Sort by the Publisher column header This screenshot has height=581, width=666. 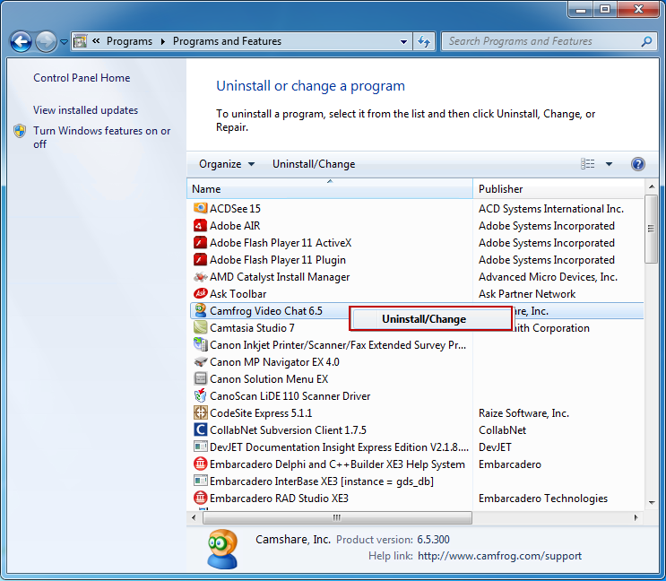pyautogui.click(x=558, y=188)
